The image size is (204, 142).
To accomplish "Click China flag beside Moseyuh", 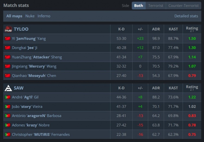I will point(7,75).
